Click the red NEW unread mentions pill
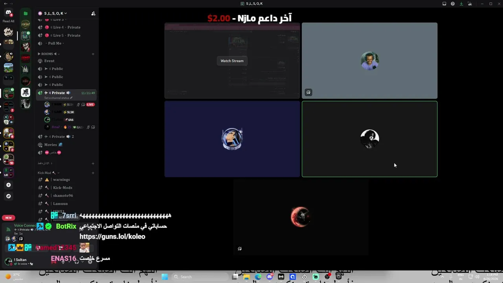The image size is (503, 283). click(x=8, y=218)
